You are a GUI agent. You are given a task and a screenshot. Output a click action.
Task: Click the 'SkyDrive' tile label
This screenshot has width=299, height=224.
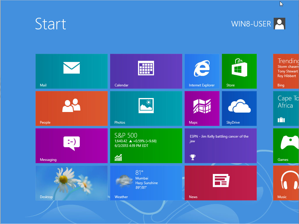pos(233,122)
